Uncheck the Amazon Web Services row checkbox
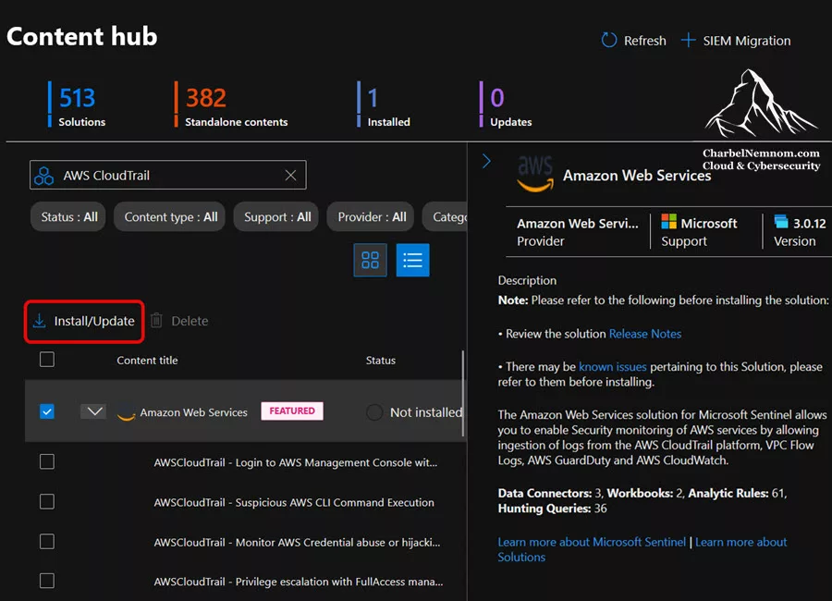The width and height of the screenshot is (832, 601). 47,411
